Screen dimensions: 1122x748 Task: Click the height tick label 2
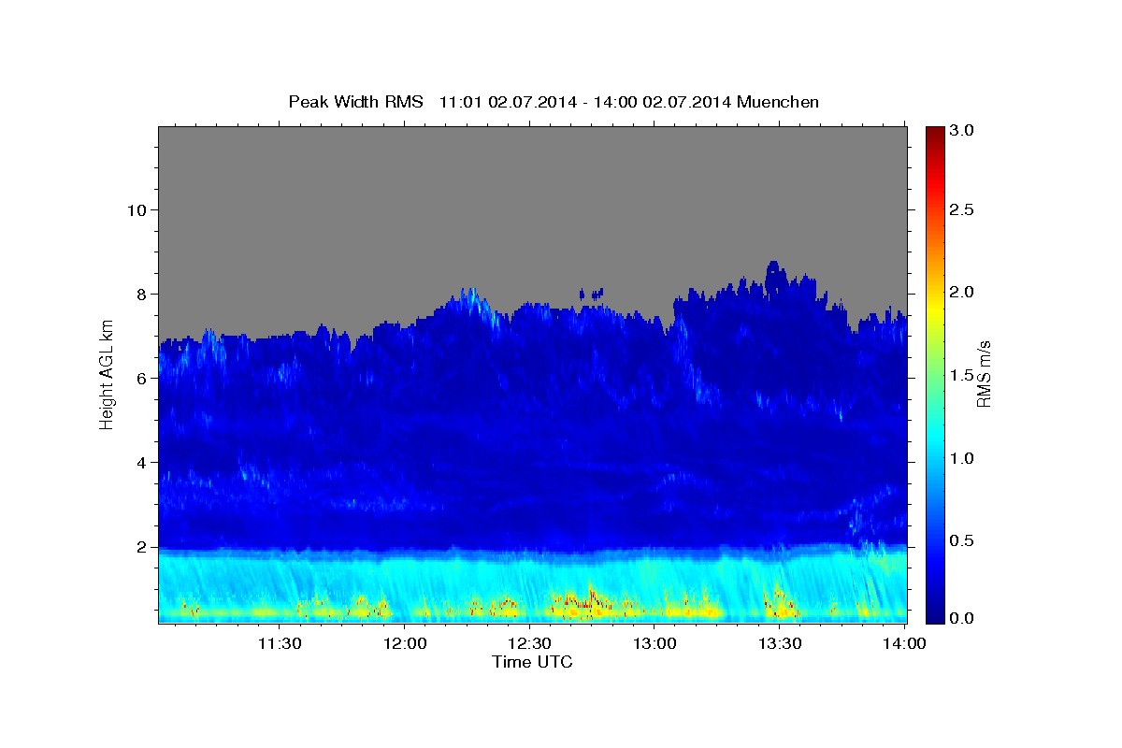tap(140, 547)
